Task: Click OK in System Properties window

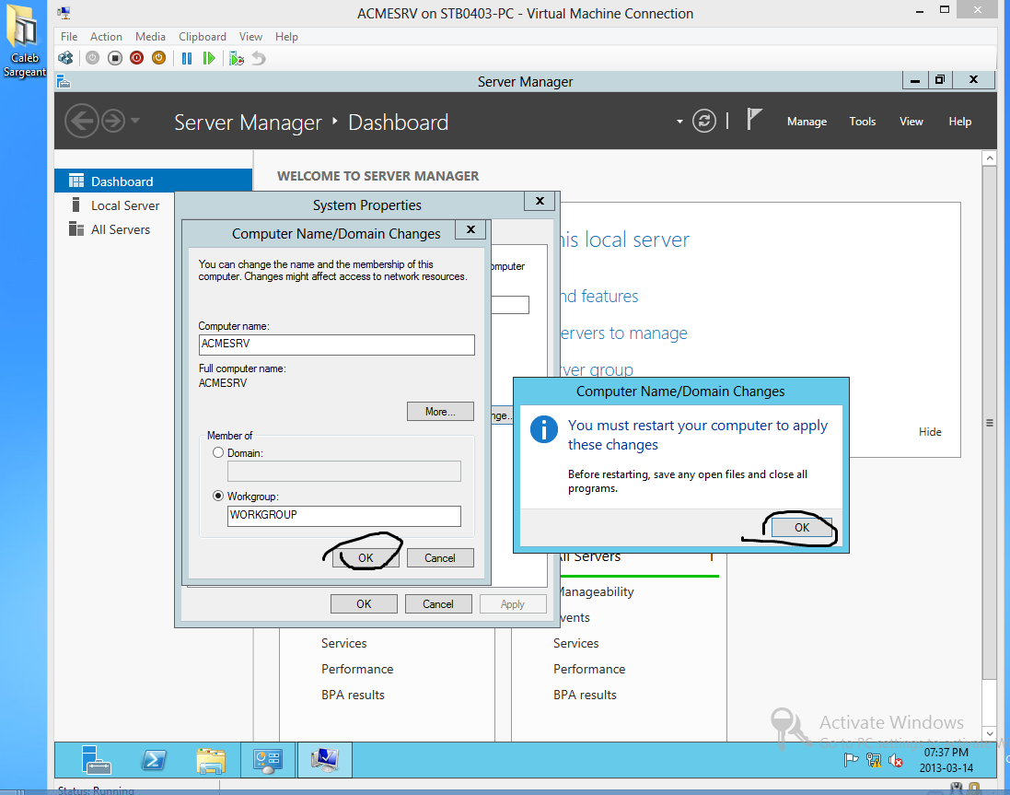Action: 364,604
